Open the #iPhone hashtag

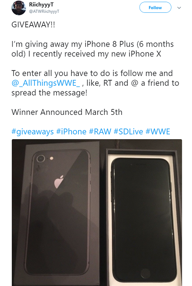71,131
